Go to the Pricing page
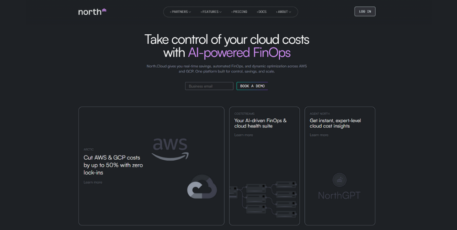 point(239,12)
